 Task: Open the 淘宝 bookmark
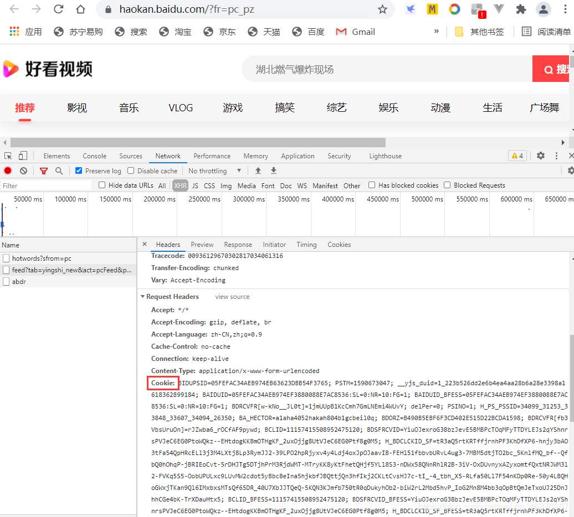pos(175,32)
